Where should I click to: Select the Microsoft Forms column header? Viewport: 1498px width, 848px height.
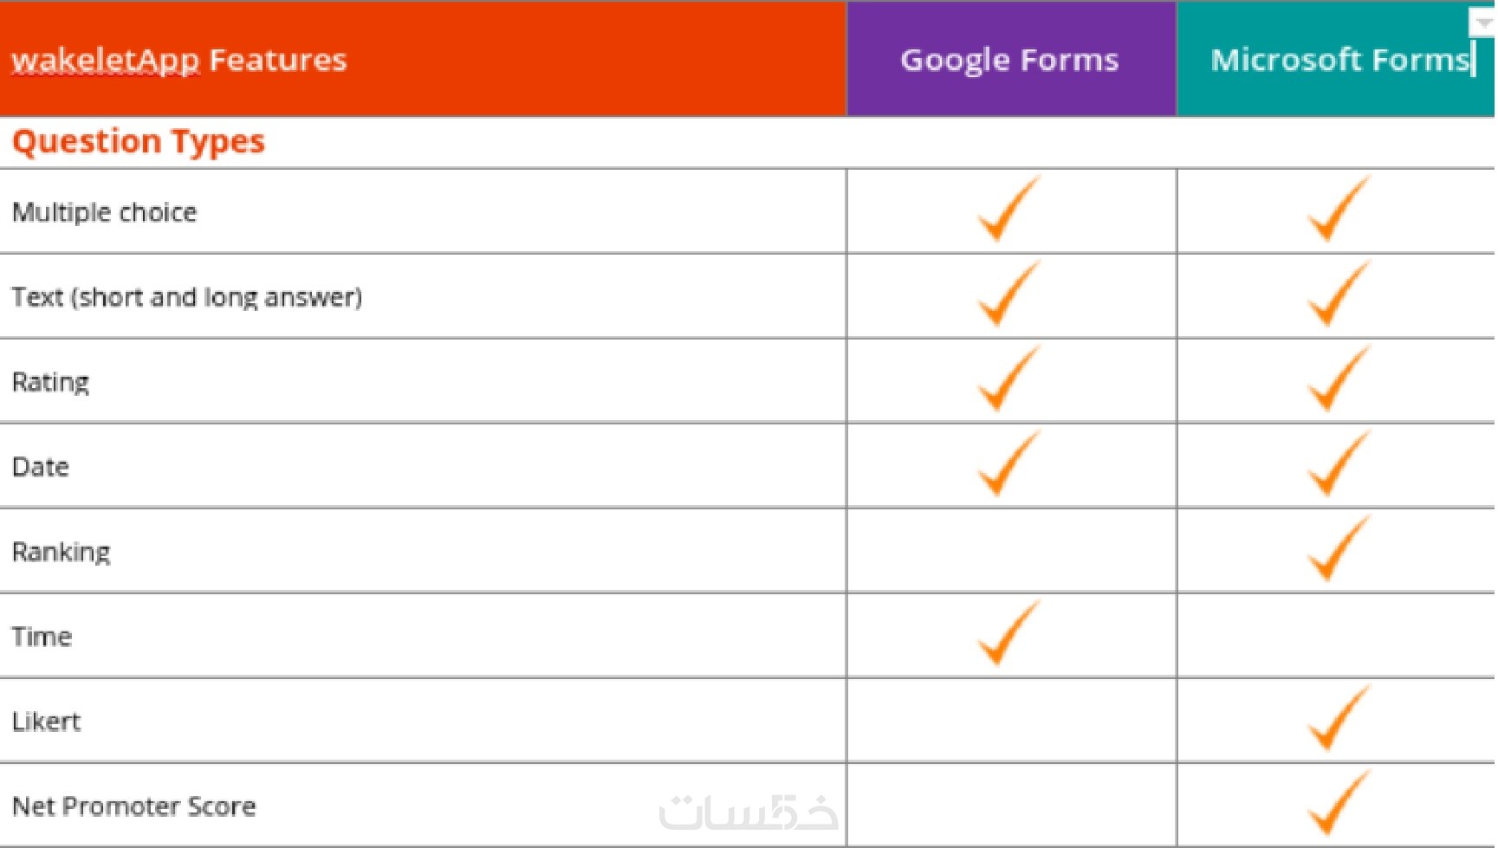1339,60
